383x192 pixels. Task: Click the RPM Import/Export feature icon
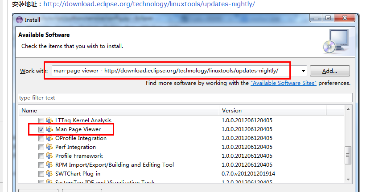click(x=49, y=165)
